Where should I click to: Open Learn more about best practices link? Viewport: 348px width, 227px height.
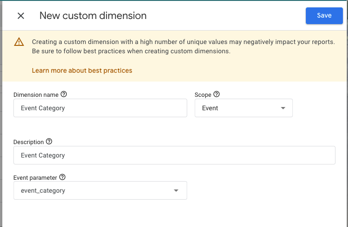coord(82,70)
